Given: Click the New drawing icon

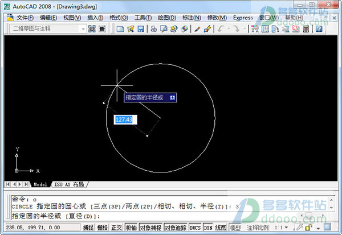Looking at the screenshot, I should point(120,29).
